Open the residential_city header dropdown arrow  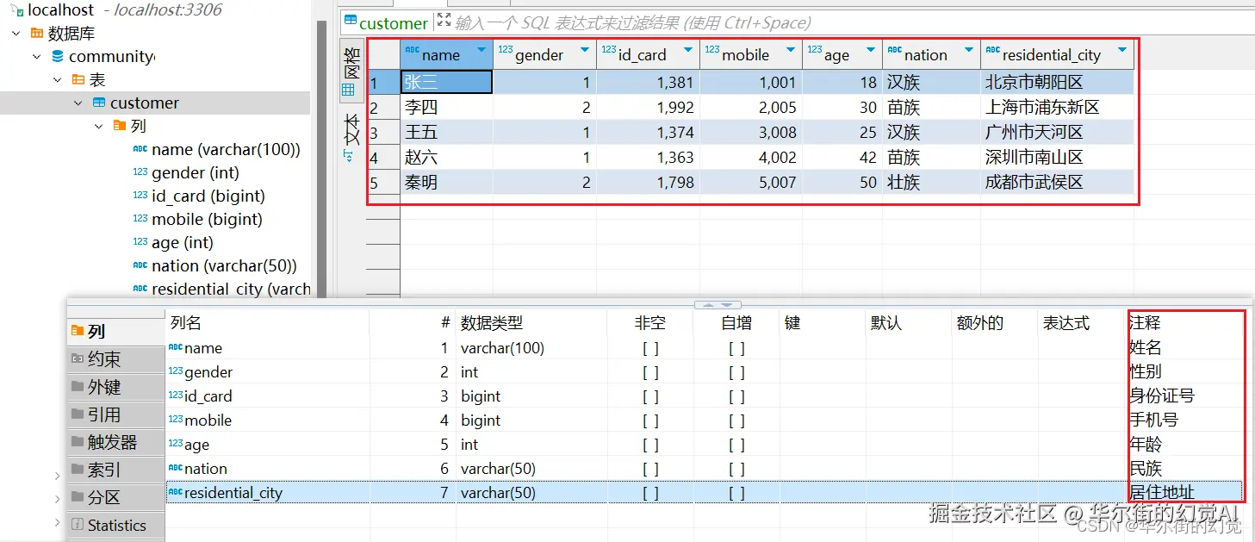coord(1121,51)
